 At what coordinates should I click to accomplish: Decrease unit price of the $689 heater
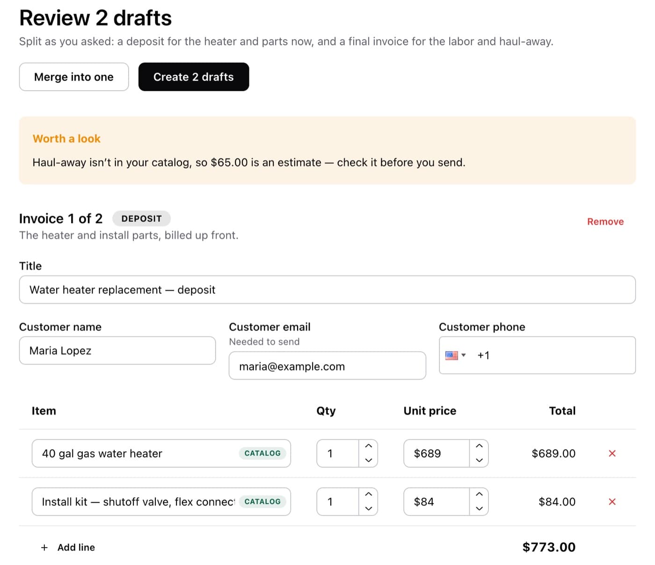click(x=479, y=460)
